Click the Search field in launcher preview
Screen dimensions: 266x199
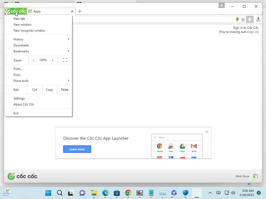pyautogui.click(x=177, y=137)
